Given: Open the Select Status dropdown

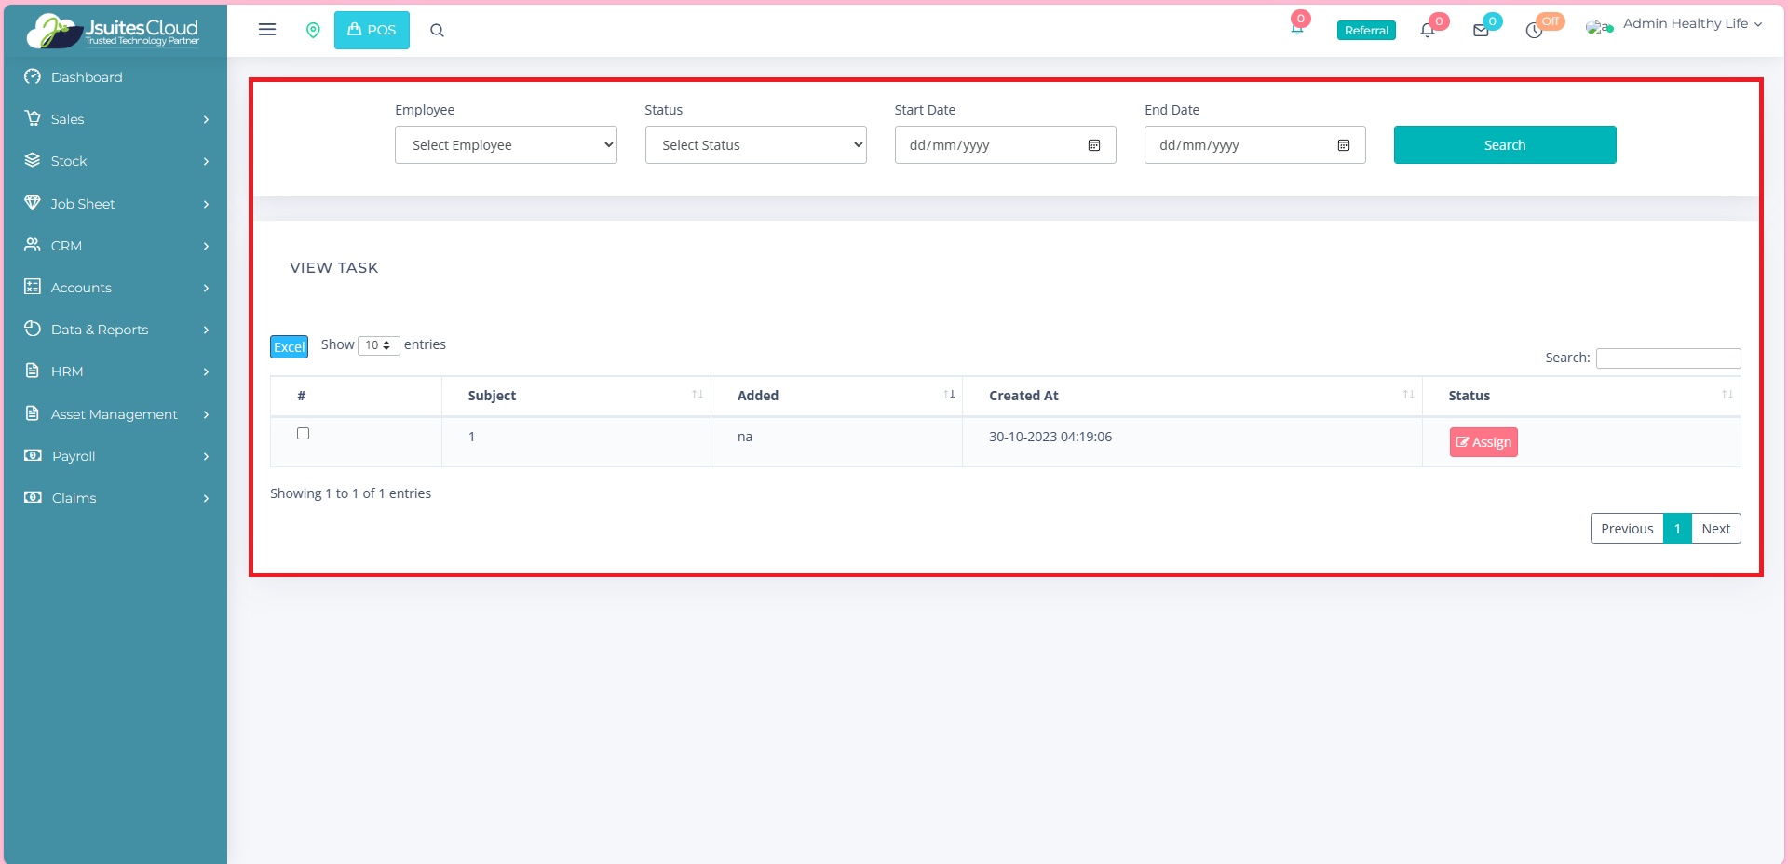Looking at the screenshot, I should pyautogui.click(x=755, y=145).
